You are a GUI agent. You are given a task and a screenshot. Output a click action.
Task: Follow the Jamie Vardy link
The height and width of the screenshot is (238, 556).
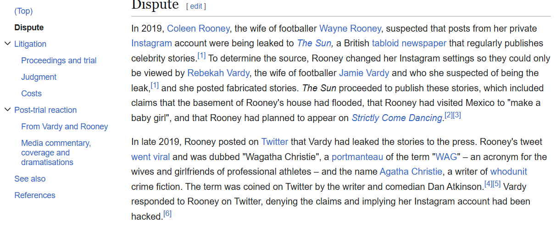[x=364, y=73]
